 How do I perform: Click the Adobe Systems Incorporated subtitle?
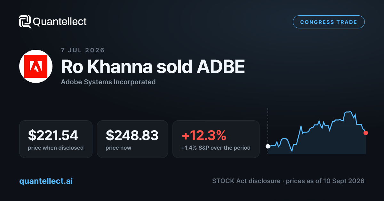click(x=108, y=82)
